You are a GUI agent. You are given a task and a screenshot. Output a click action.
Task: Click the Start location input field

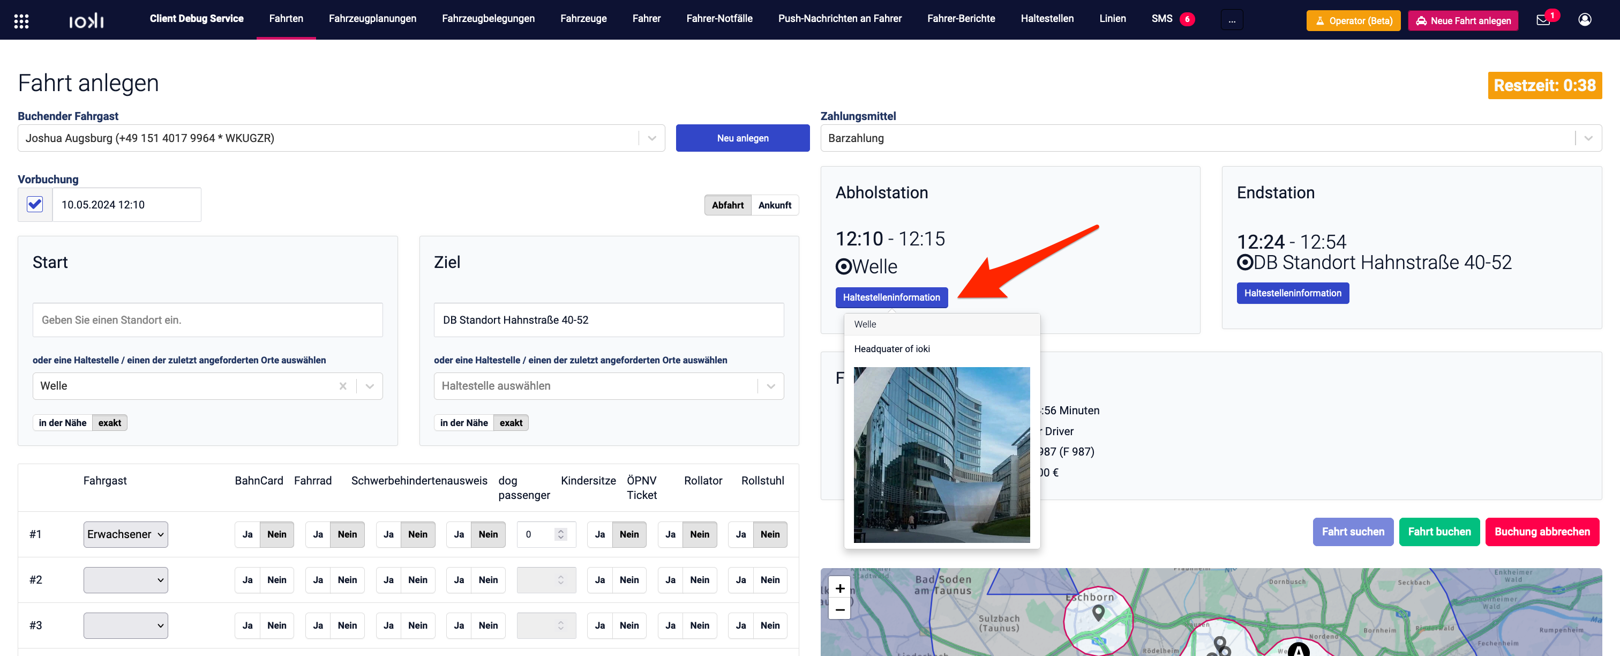[x=207, y=320]
